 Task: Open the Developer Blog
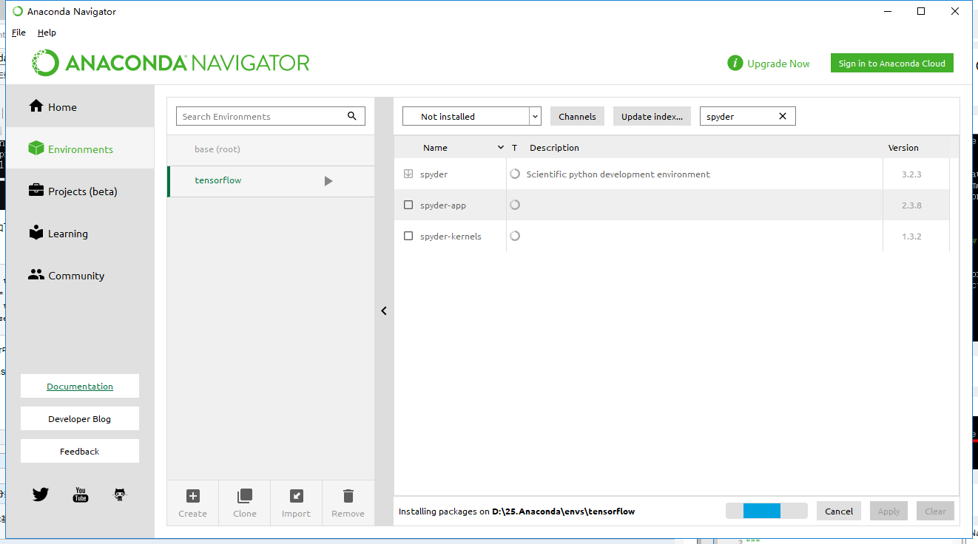pyautogui.click(x=80, y=418)
